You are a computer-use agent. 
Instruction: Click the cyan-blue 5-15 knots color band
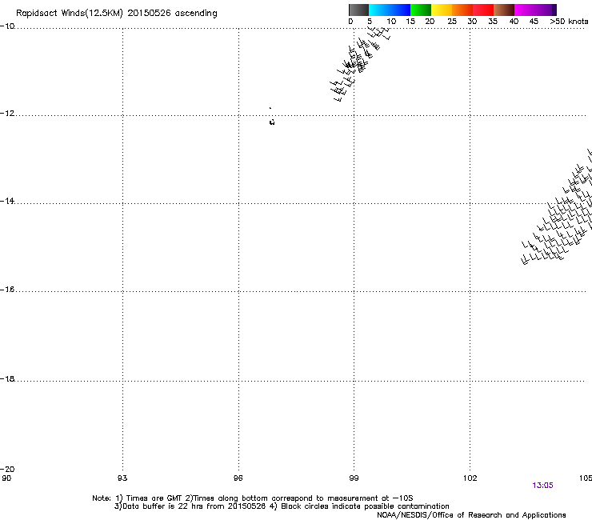pos(390,10)
